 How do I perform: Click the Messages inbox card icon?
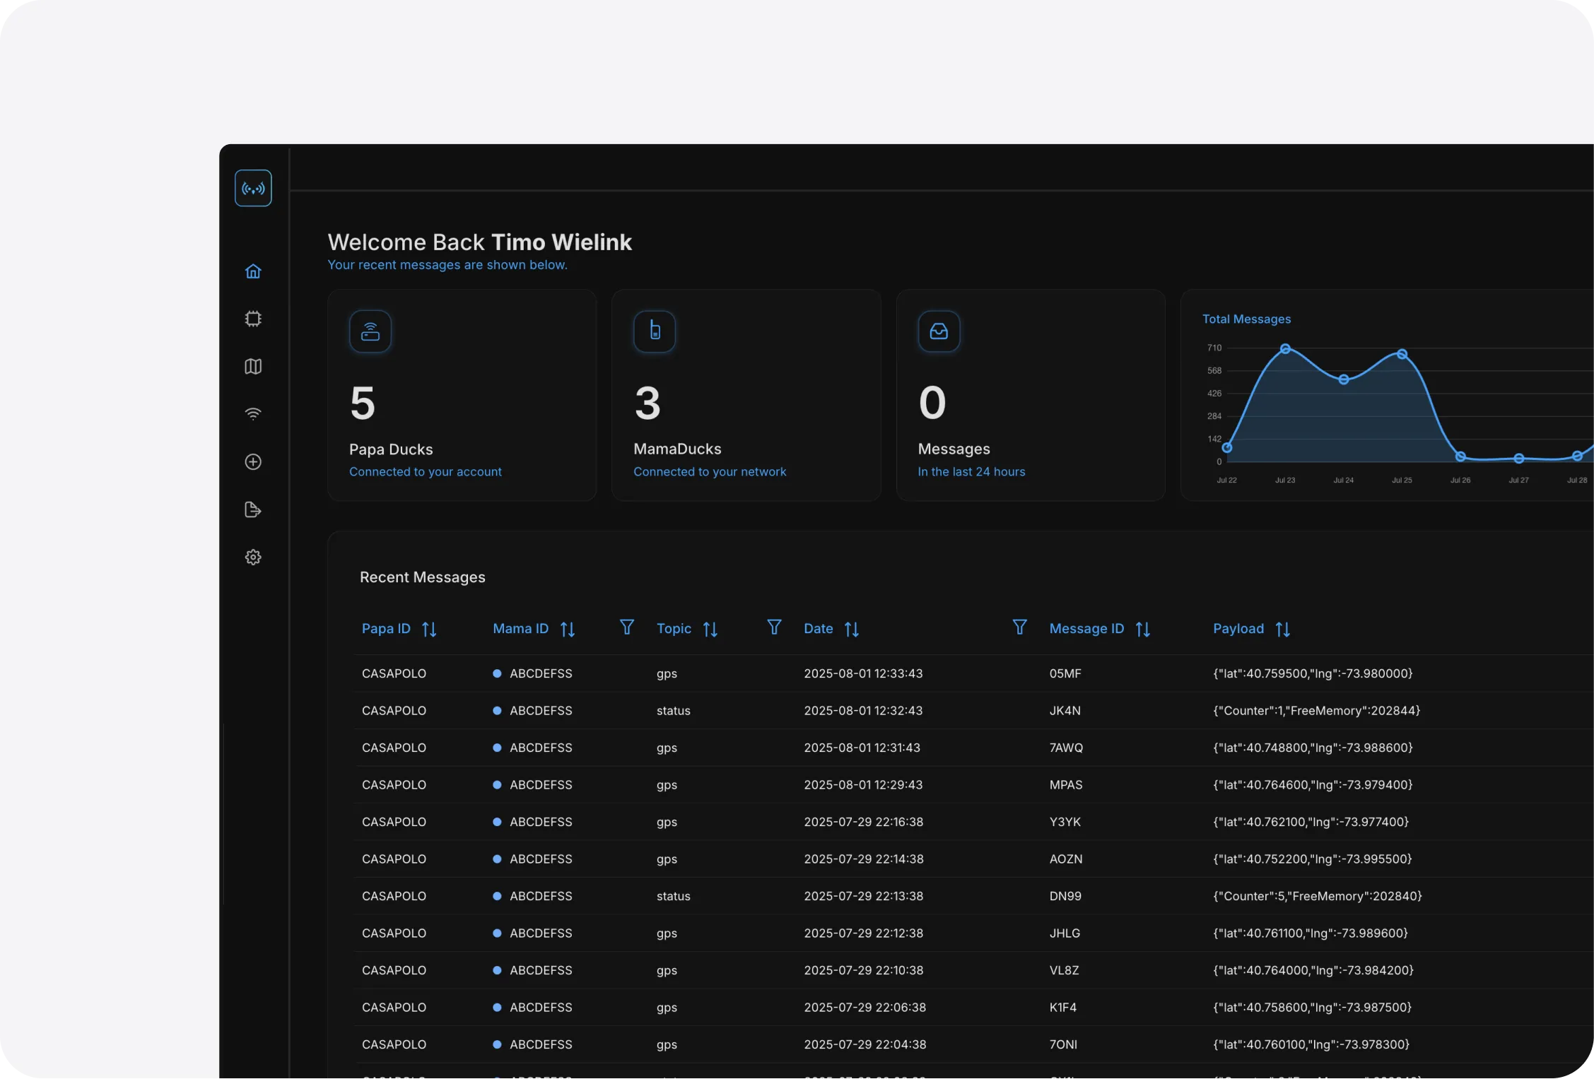click(939, 331)
